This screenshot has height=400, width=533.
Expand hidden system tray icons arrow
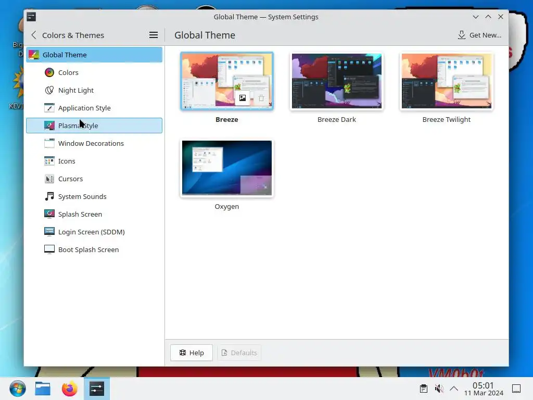pos(454,389)
